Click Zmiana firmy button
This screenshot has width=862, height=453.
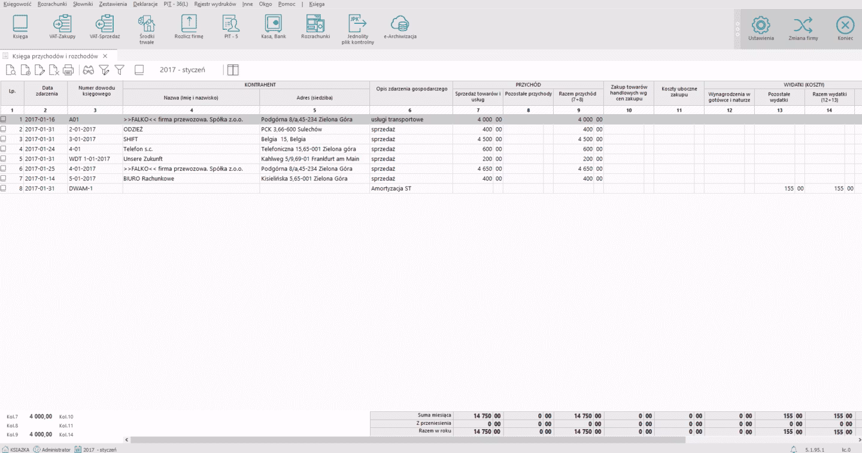803,25
